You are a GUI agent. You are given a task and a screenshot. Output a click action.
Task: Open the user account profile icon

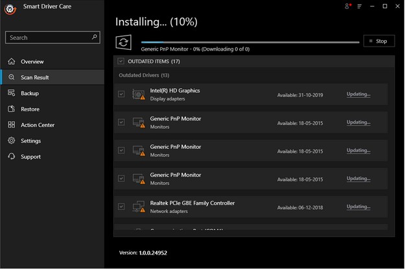[349, 6]
